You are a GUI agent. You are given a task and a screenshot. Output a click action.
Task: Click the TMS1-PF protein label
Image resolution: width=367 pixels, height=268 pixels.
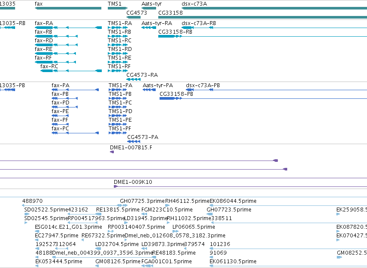tap(120, 129)
